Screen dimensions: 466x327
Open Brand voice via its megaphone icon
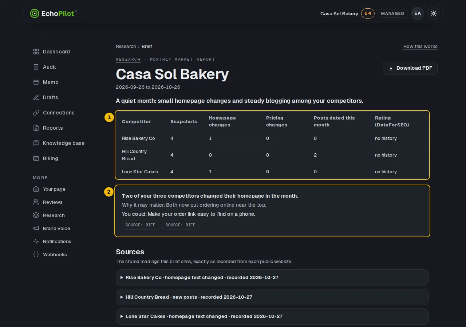[x=36, y=228]
